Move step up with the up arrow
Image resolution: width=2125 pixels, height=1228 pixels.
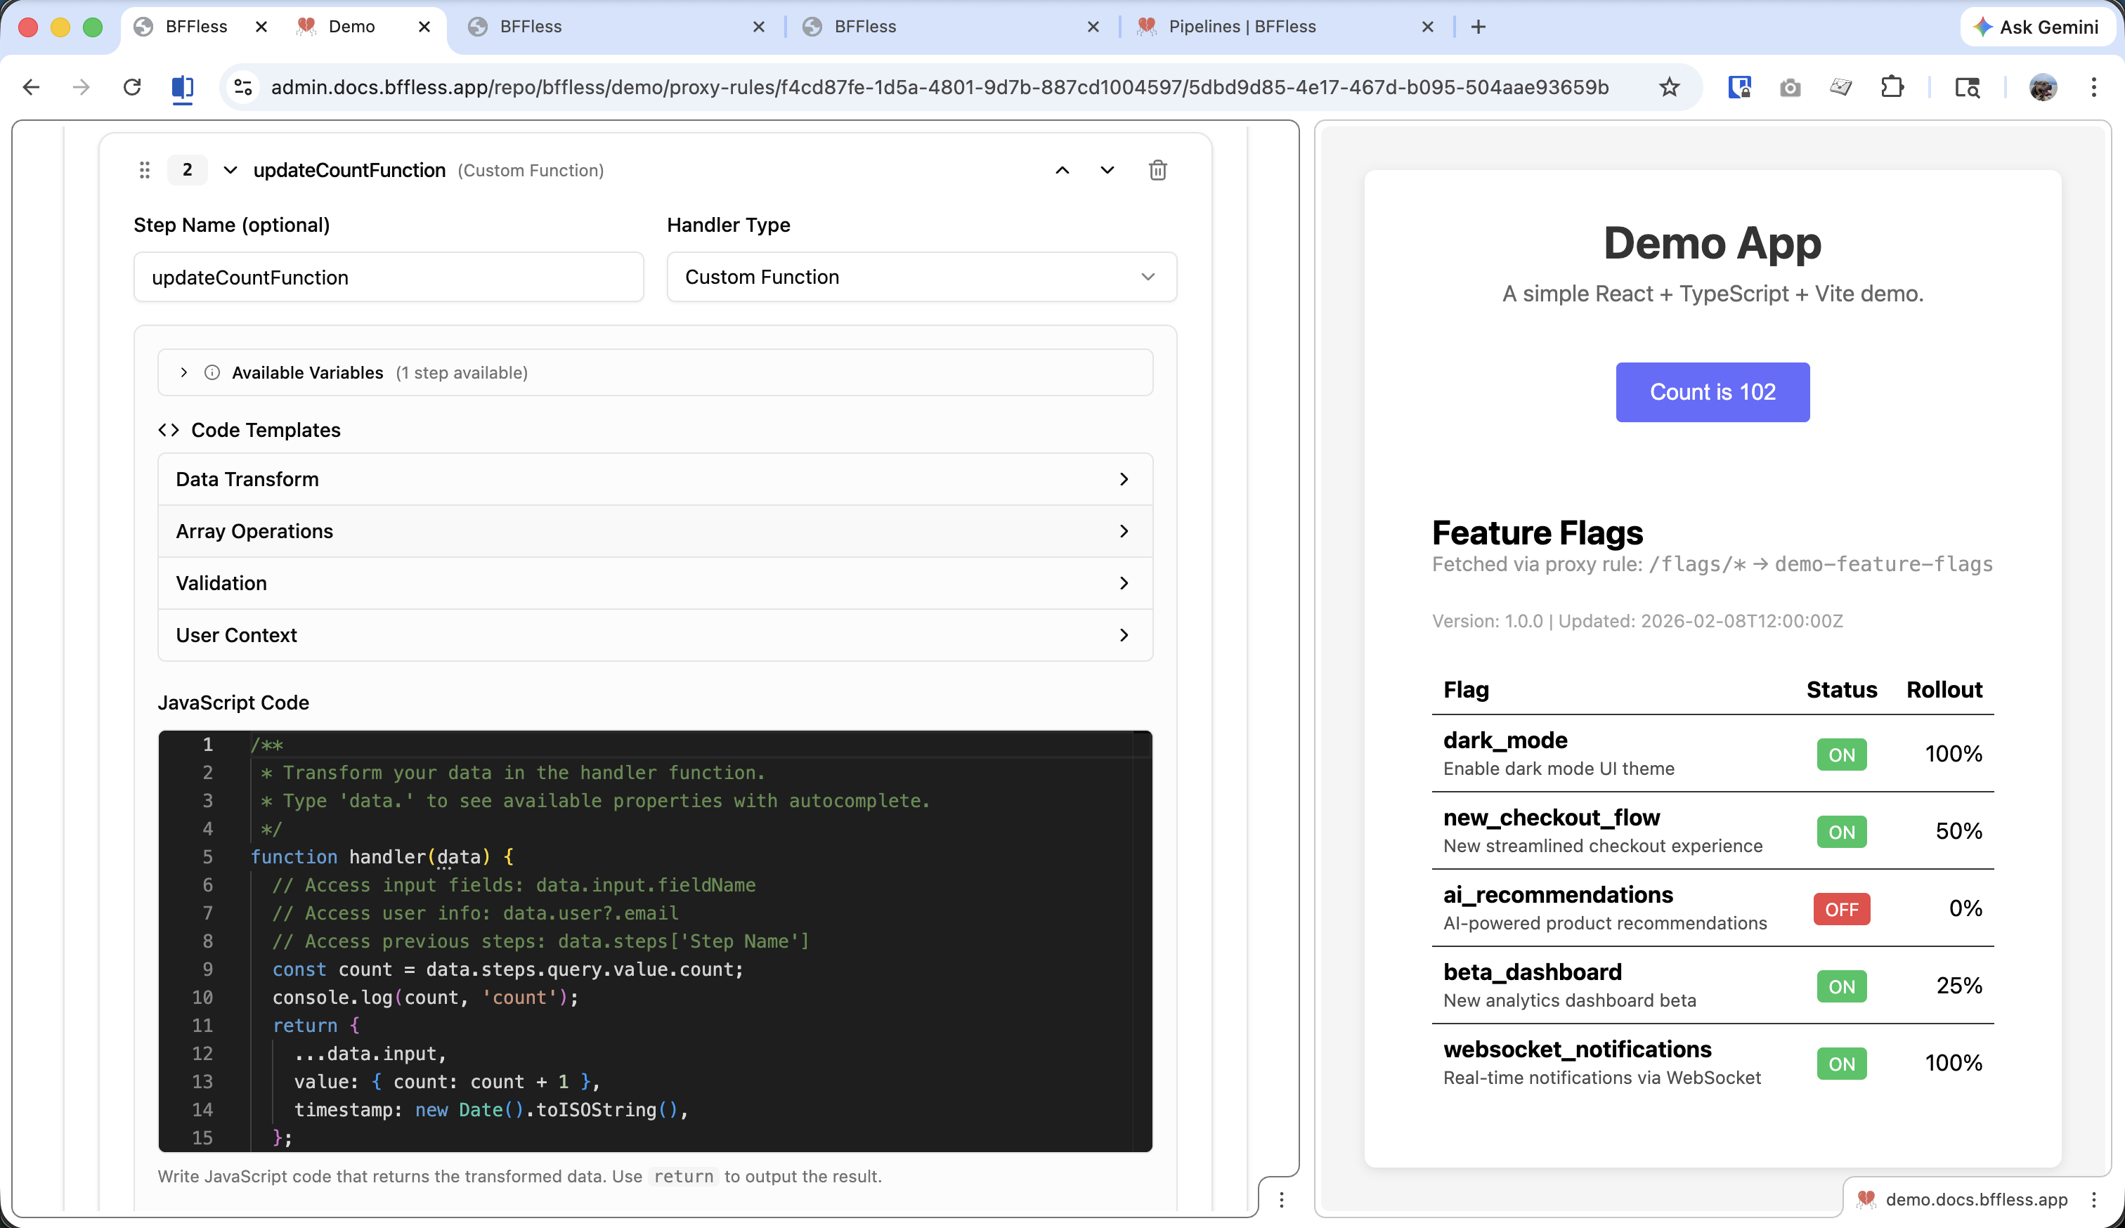pyautogui.click(x=1062, y=170)
